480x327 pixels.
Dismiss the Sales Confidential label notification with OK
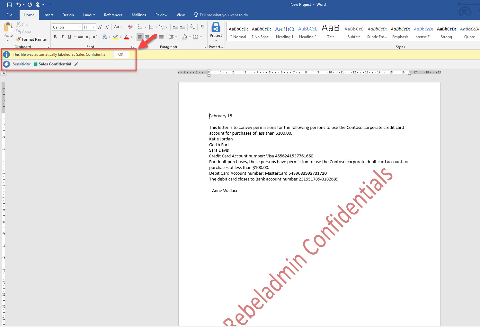click(121, 54)
